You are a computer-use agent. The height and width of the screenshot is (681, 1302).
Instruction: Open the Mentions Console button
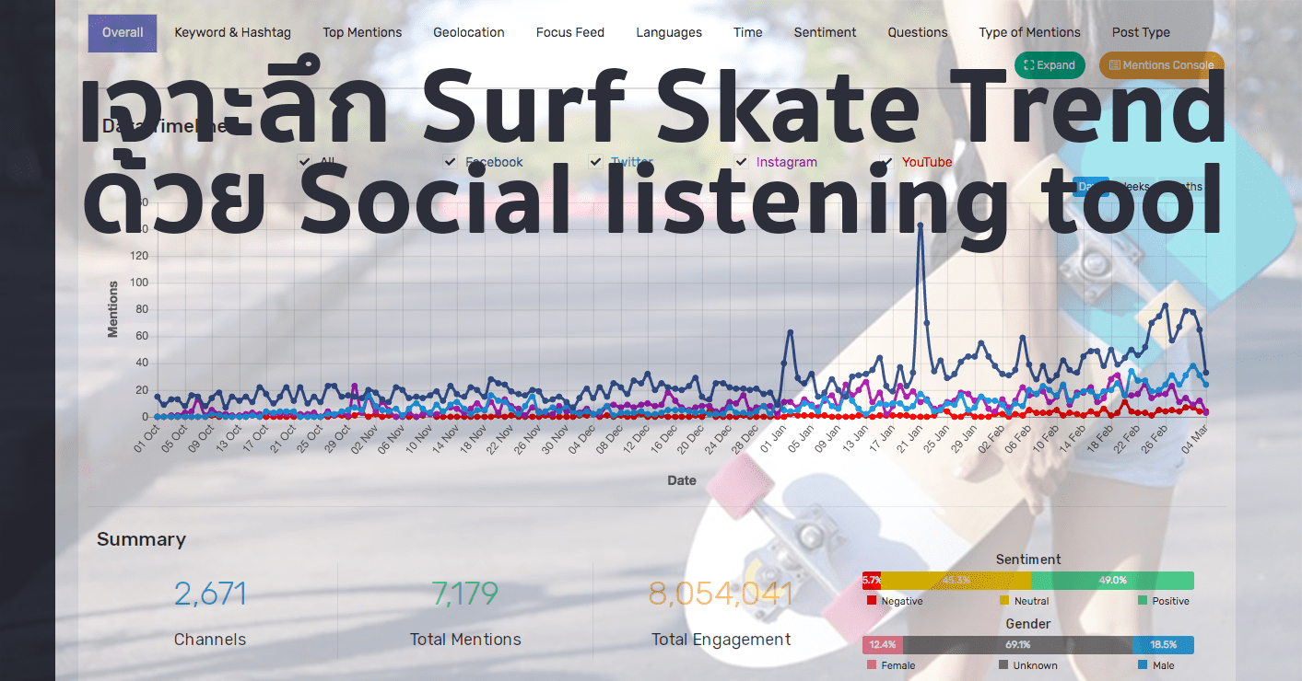(x=1162, y=65)
